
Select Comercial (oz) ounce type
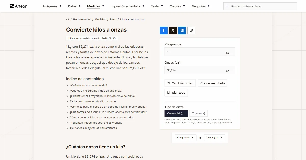[x=176, y=113]
